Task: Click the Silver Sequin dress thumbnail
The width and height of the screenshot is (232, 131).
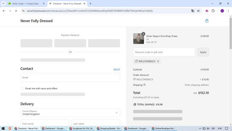Action: 138,38
